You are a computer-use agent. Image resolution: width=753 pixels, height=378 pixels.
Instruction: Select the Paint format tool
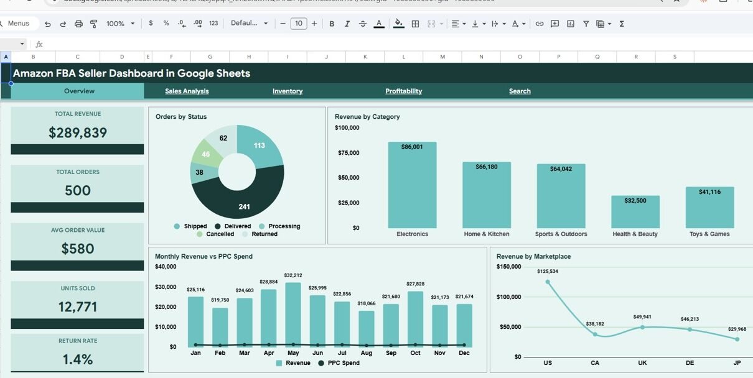click(94, 24)
